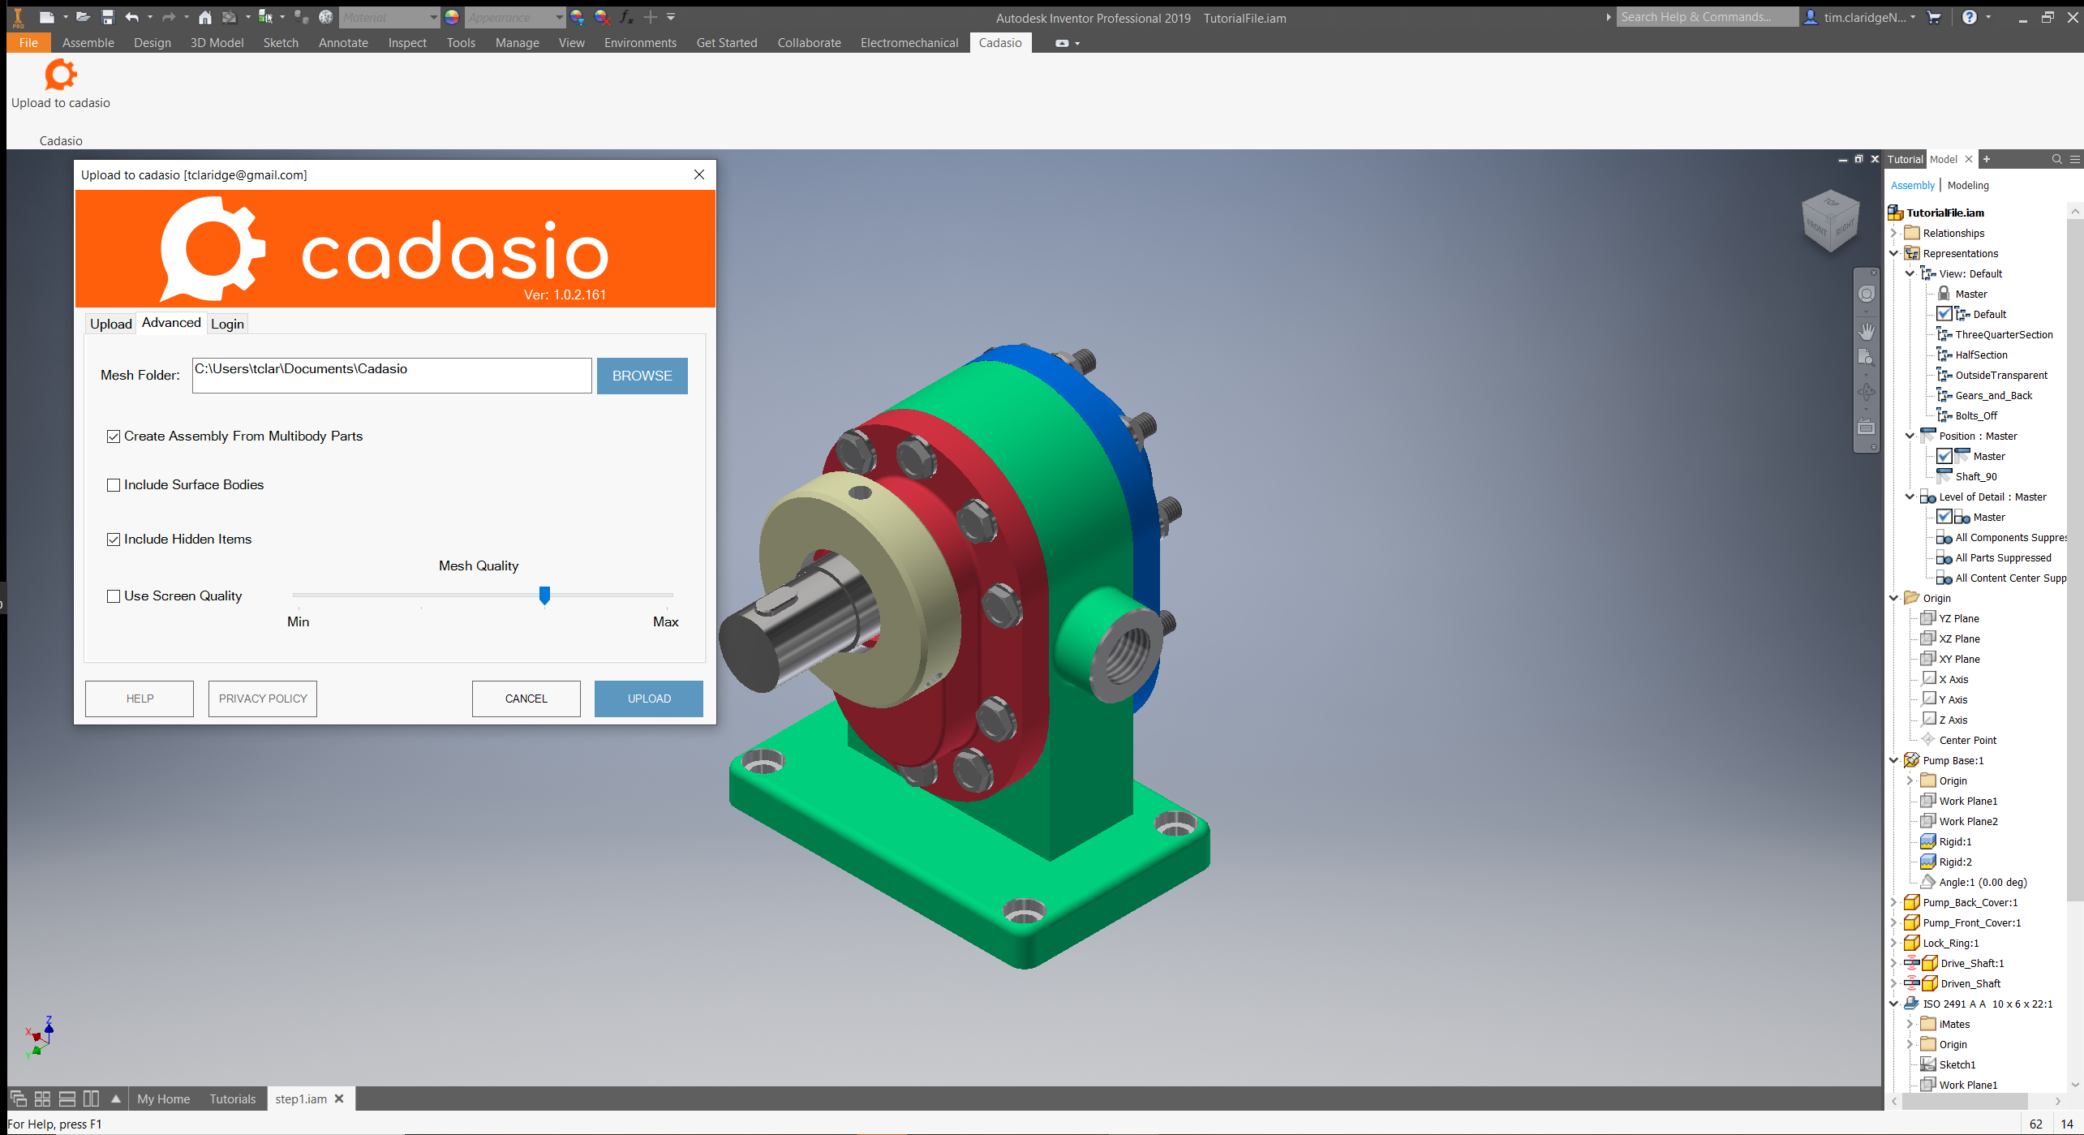Expand the Relationships folder in the model tree
Image resolution: width=2084 pixels, height=1135 pixels.
point(1895,234)
